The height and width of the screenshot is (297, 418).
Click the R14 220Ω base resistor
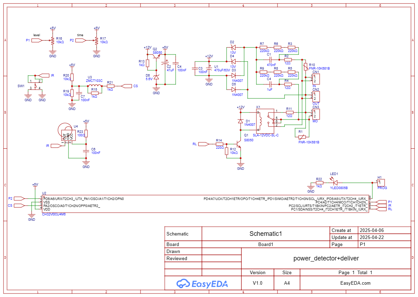[220, 144]
